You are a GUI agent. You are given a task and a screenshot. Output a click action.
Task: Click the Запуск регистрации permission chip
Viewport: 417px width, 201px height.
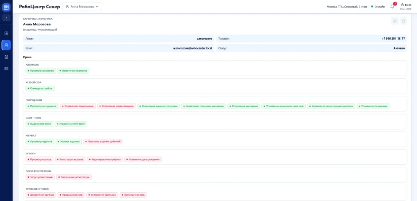[40, 177]
